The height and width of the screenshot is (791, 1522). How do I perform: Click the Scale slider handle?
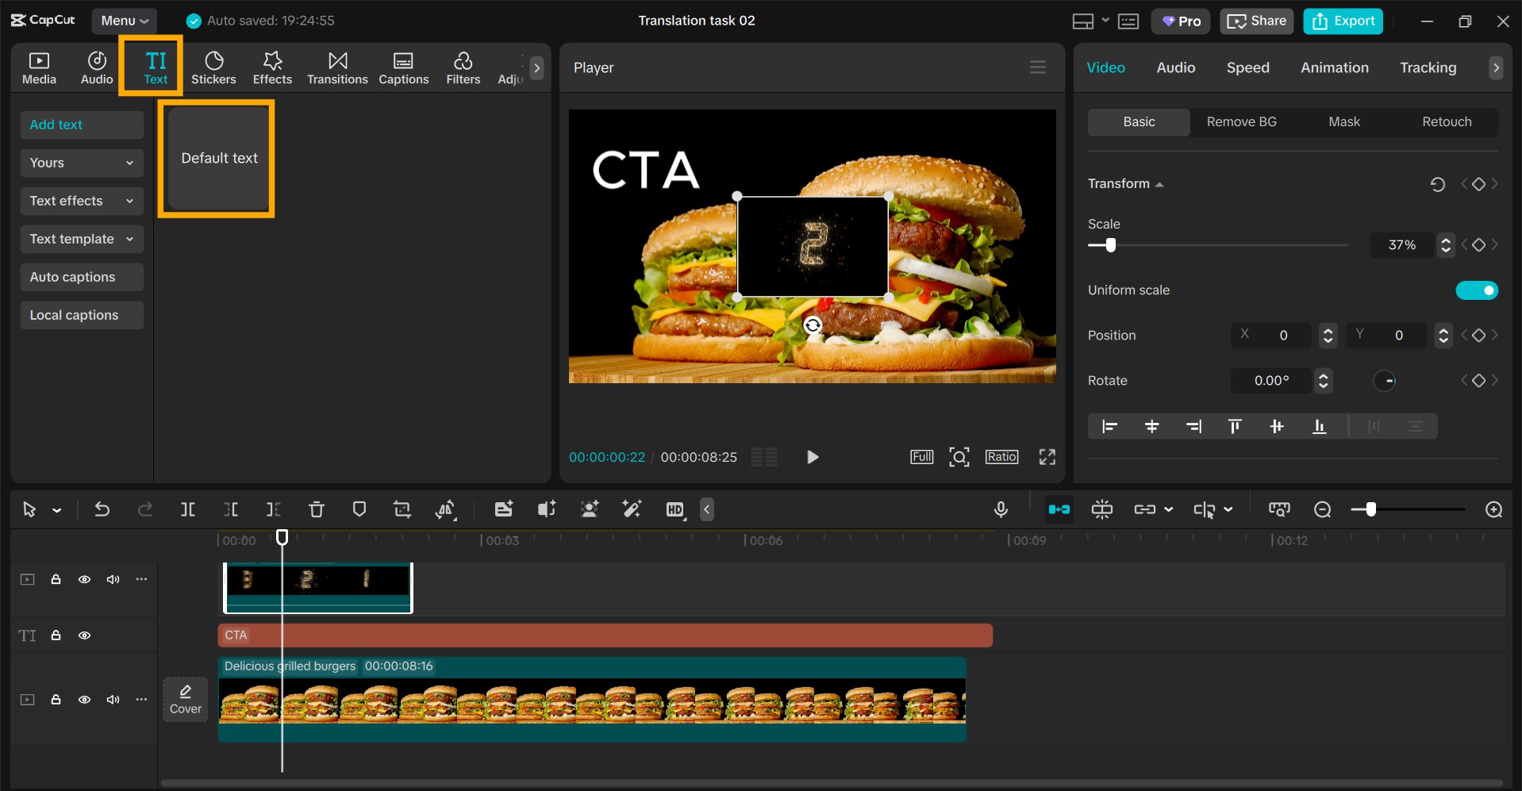pyautogui.click(x=1111, y=245)
